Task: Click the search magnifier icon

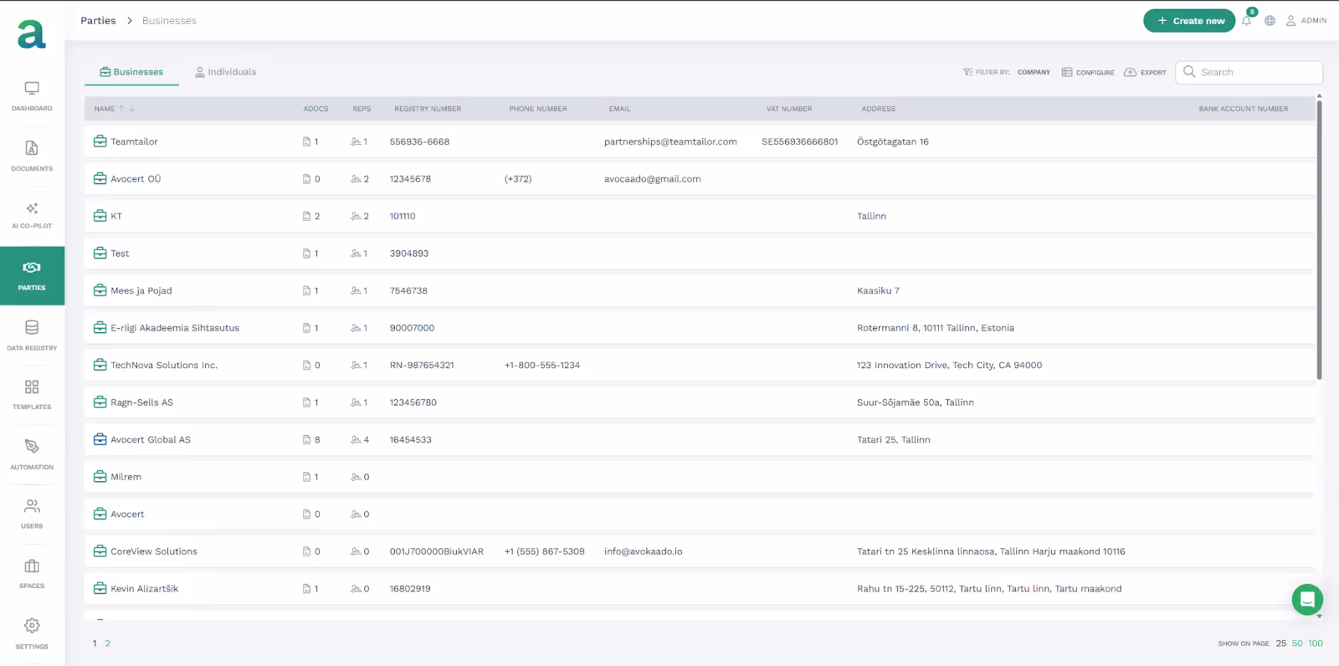Action: [x=1189, y=72]
